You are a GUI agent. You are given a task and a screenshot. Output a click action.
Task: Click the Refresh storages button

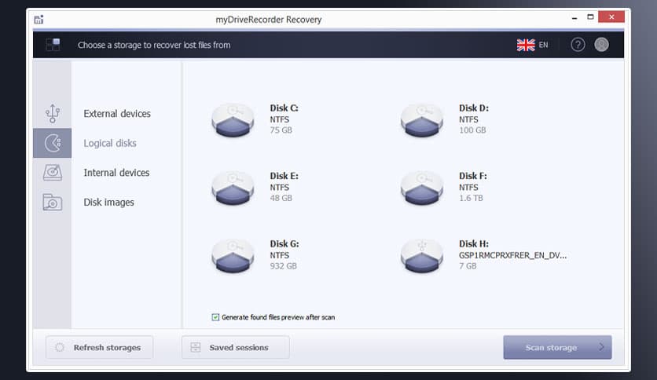[x=99, y=347]
